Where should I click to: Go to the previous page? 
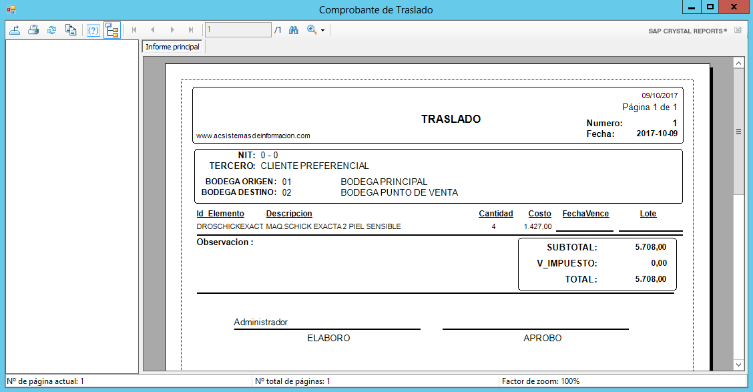153,30
